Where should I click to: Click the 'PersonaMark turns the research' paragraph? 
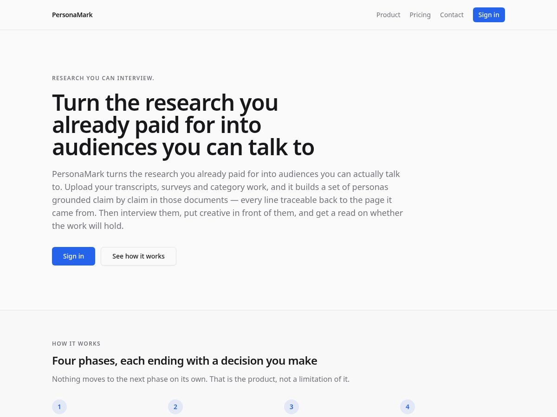[x=227, y=200]
